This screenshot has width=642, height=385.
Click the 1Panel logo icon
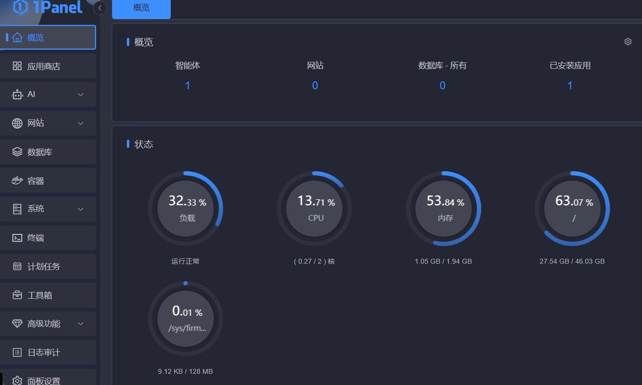click(x=20, y=7)
